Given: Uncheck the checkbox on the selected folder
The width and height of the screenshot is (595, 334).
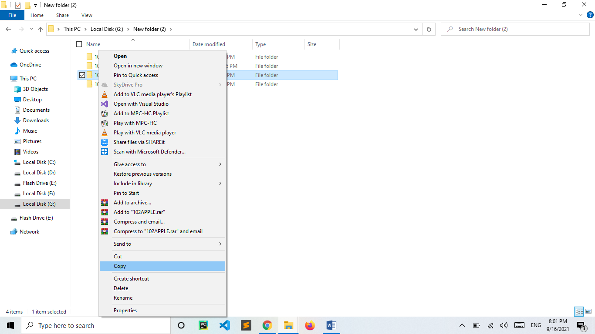Looking at the screenshot, I should coord(82,75).
